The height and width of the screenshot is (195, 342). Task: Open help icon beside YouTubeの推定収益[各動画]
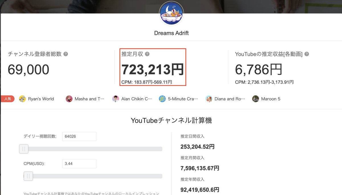pos(307,54)
